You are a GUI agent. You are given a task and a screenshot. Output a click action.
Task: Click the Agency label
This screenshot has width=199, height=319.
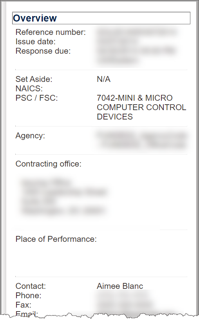[x=30, y=136]
